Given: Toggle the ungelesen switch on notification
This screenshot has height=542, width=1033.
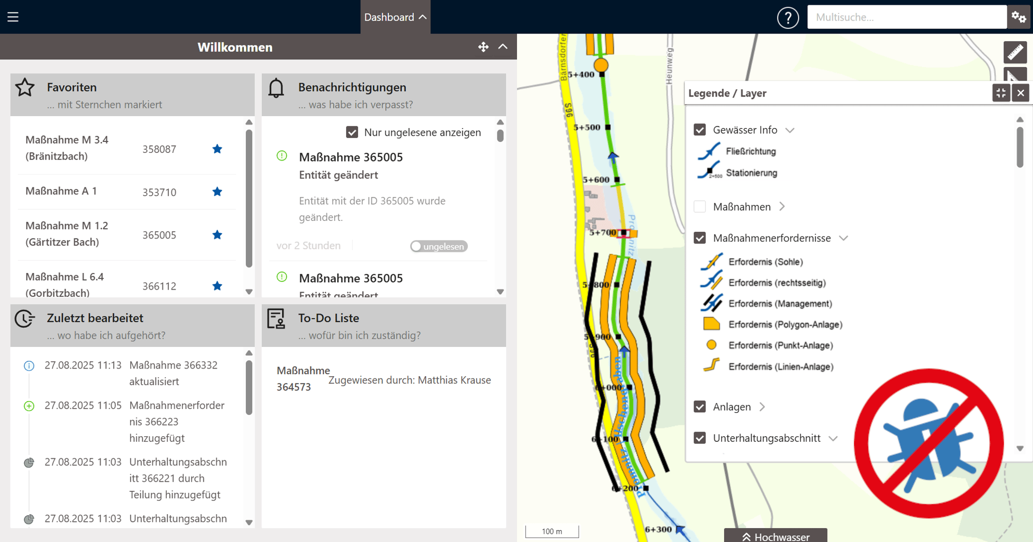Looking at the screenshot, I should pyautogui.click(x=439, y=246).
